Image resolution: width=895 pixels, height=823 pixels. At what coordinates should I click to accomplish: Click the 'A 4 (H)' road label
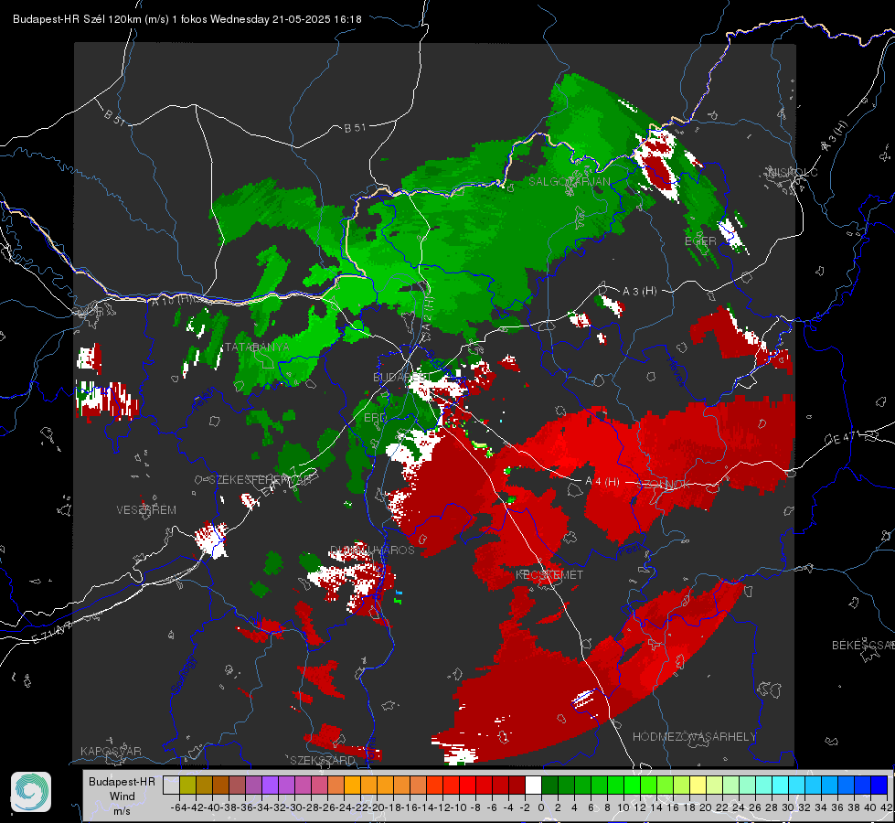click(602, 482)
